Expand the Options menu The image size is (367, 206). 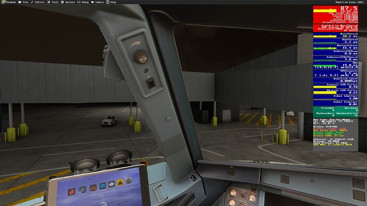tap(68, 2)
